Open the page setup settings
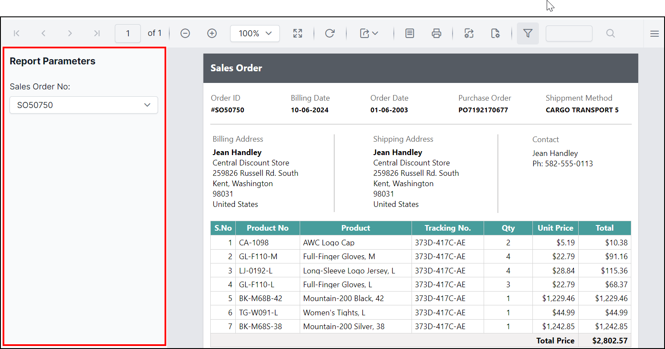Screen dimensions: 665x349 (496, 33)
